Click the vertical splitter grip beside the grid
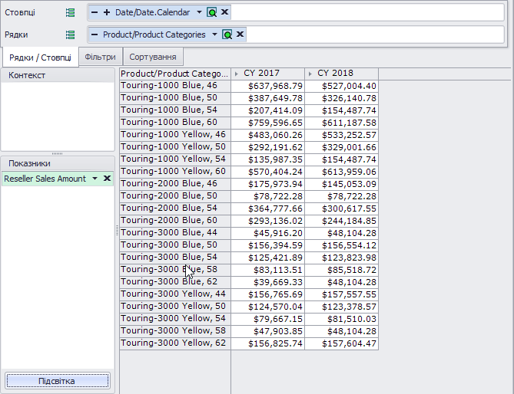The height and width of the screenshot is (394, 514). pos(117,231)
